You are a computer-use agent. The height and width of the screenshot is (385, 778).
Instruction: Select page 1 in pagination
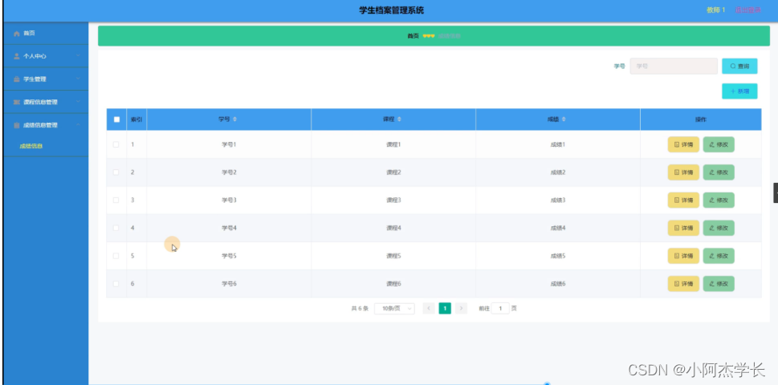tap(445, 309)
